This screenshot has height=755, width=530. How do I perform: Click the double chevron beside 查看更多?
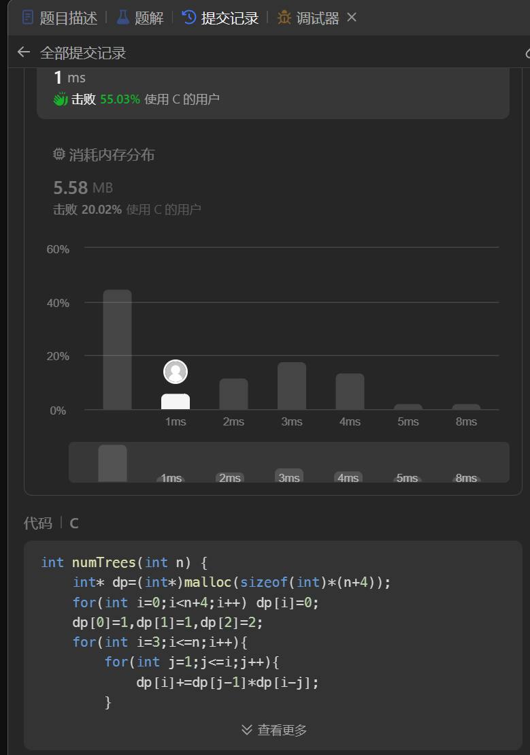point(247,730)
